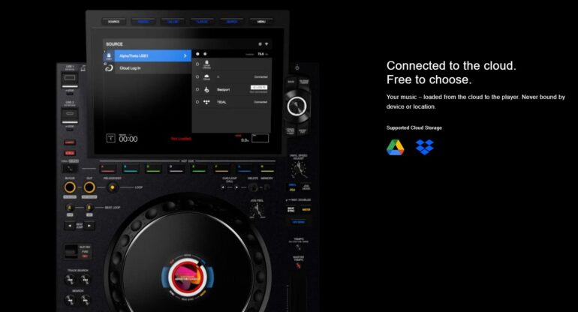This screenshot has width=578, height=312.
Task: Click the TIDAL logo icon
Action: [x=206, y=101]
